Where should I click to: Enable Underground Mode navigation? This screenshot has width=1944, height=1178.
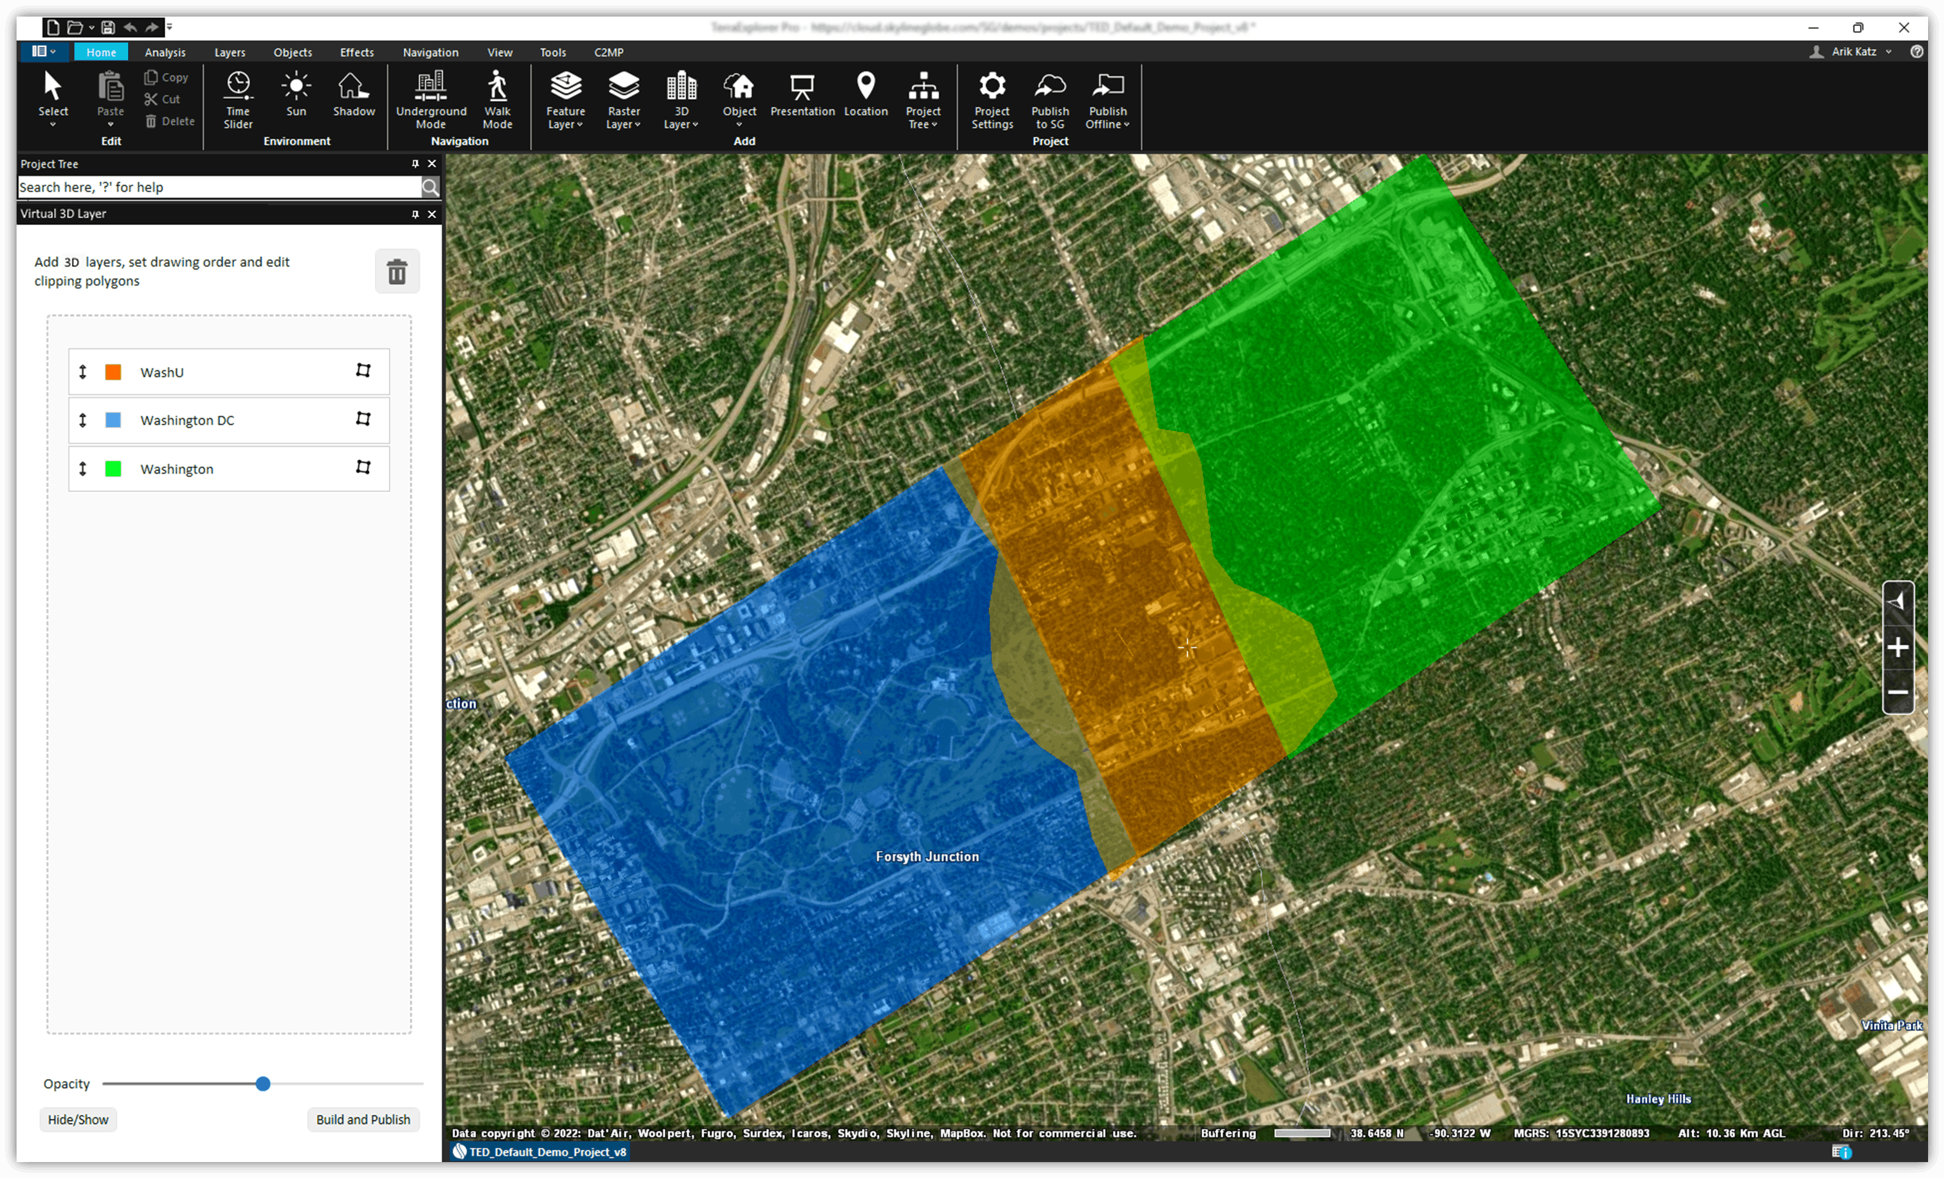(431, 100)
